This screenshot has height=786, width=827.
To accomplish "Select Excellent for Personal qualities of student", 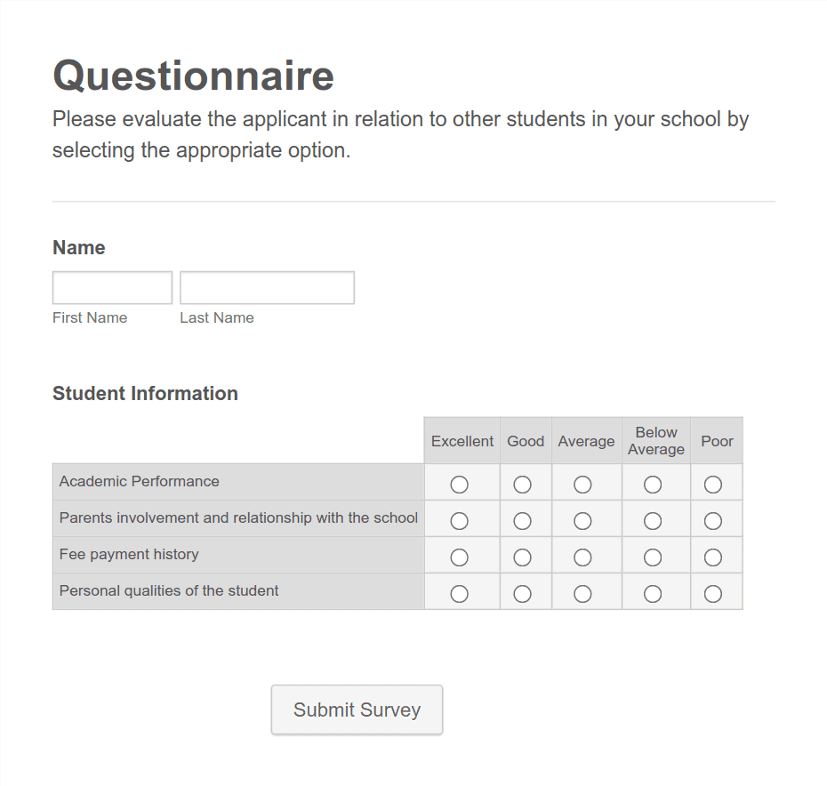I will (x=460, y=594).
